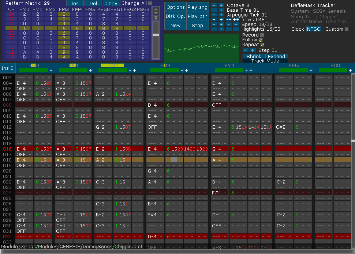Toggle the FM2 channel header
355x254 pixels.
click(x=112, y=65)
